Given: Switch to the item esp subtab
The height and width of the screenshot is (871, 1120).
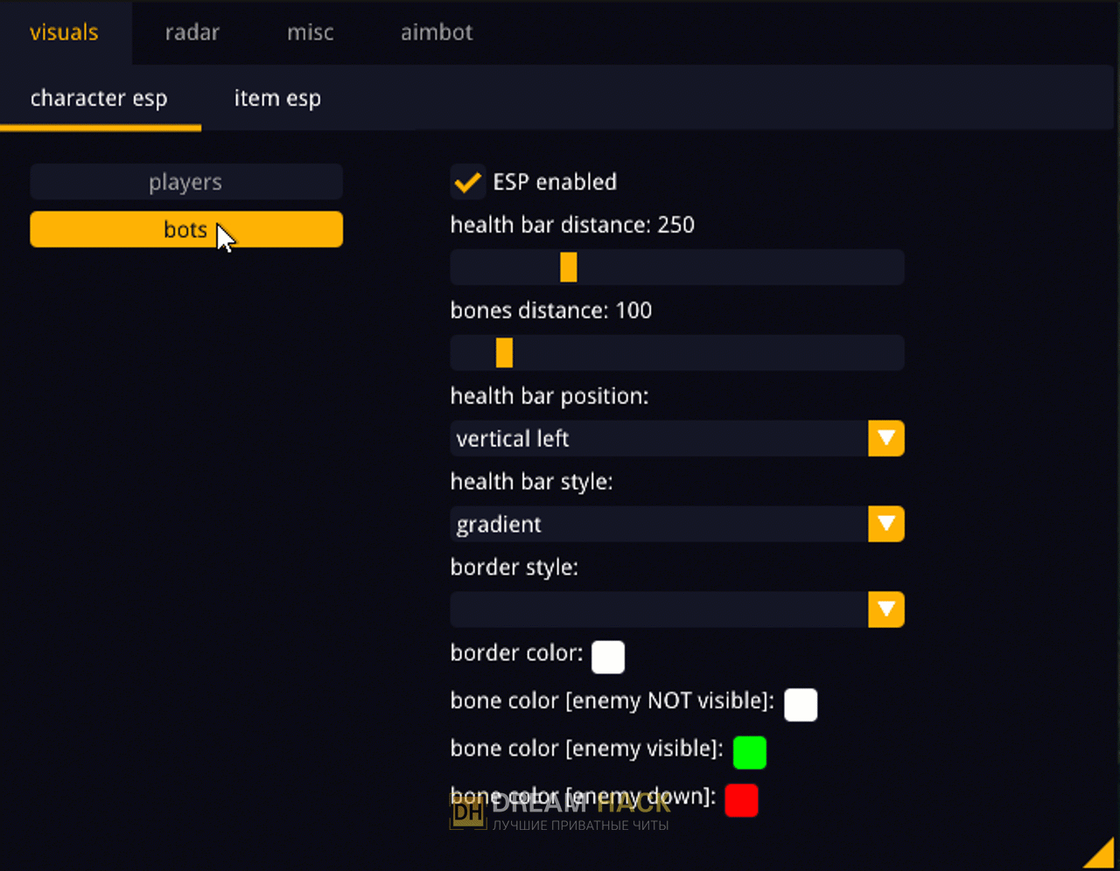Looking at the screenshot, I should [277, 98].
